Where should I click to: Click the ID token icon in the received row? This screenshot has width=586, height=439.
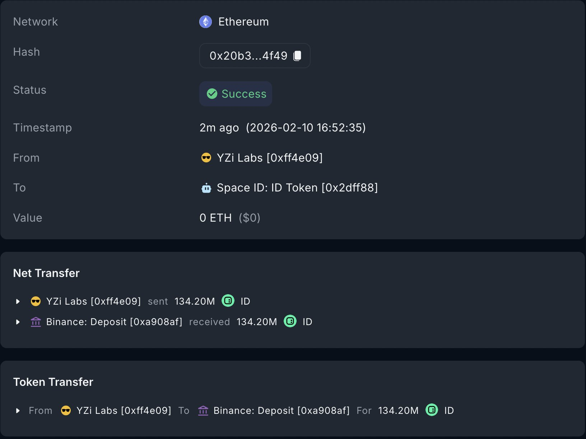point(290,321)
